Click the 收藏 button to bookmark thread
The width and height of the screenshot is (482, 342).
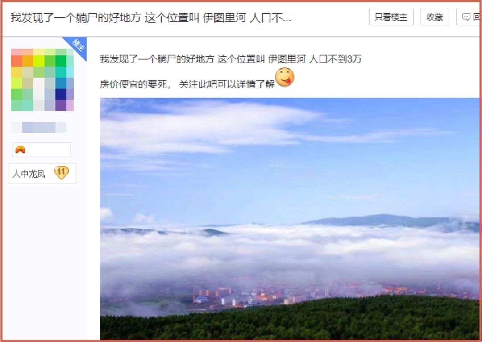point(435,17)
